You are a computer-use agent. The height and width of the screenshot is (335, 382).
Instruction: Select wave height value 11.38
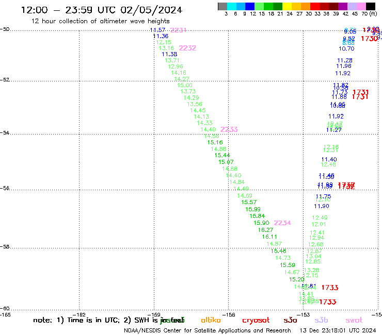169,54
